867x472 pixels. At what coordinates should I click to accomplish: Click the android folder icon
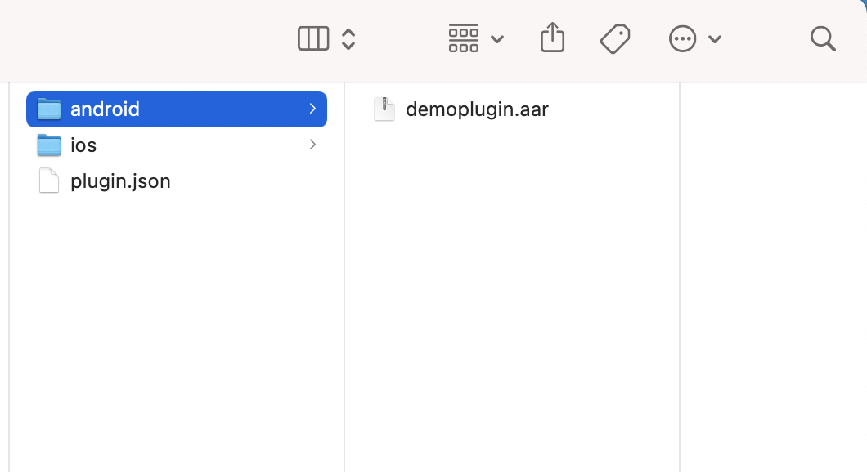(48, 109)
